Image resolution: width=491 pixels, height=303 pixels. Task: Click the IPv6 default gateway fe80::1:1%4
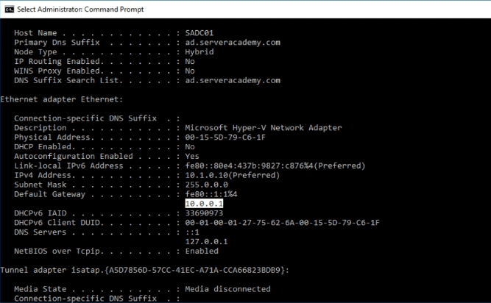tap(211, 194)
